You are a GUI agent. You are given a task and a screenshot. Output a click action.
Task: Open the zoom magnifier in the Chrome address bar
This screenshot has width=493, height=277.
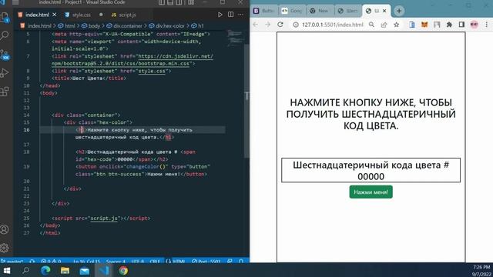click(371, 25)
